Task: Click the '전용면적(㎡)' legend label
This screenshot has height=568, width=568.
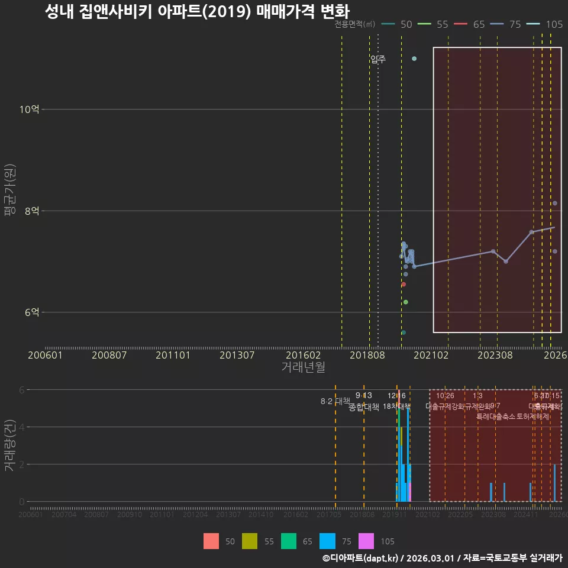Action: (x=354, y=24)
